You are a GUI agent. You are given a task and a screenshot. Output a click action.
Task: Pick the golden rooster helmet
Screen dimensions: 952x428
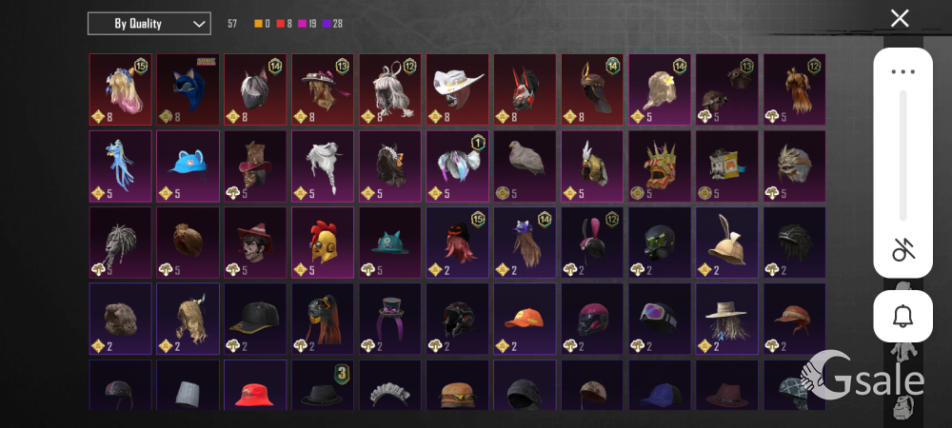click(x=323, y=243)
